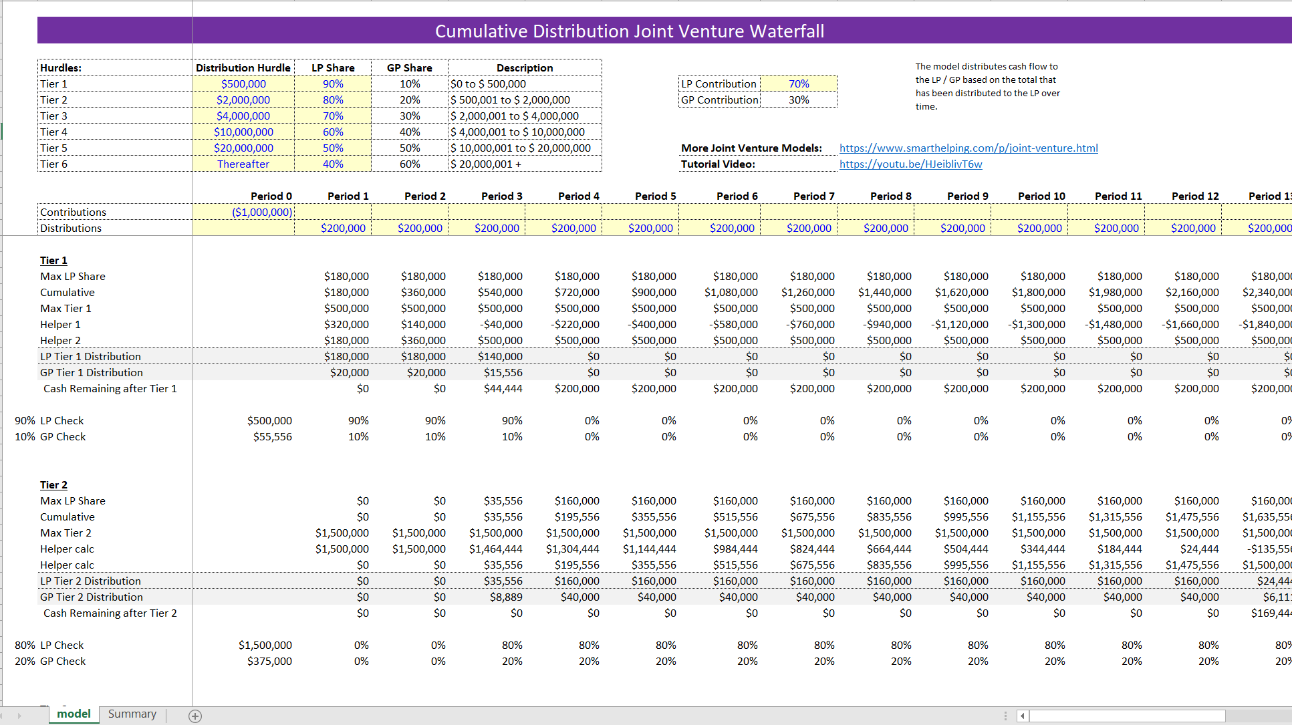This screenshot has height=725, width=1292.
Task: Click the Cumulative Distribution Joint Venture Waterfall title
Action: pyautogui.click(x=630, y=31)
